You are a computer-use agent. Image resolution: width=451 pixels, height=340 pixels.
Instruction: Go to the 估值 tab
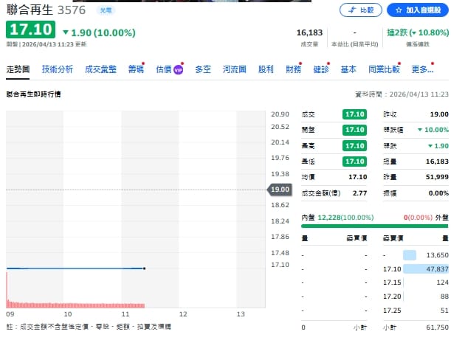point(163,69)
